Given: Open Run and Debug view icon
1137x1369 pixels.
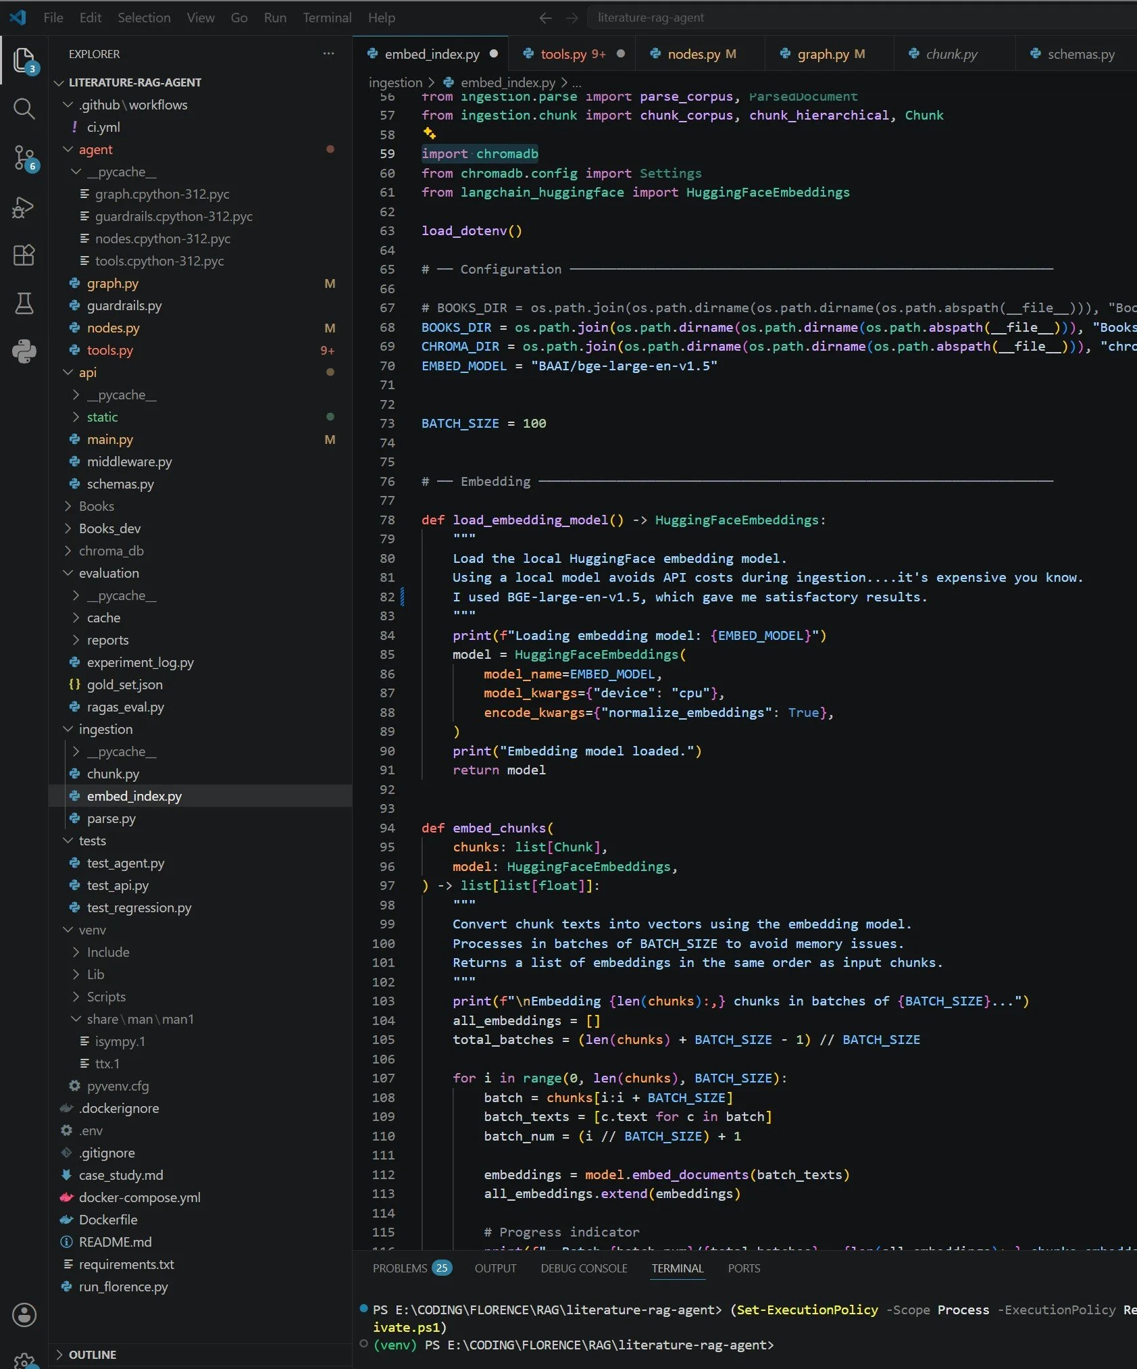Looking at the screenshot, I should click(24, 207).
